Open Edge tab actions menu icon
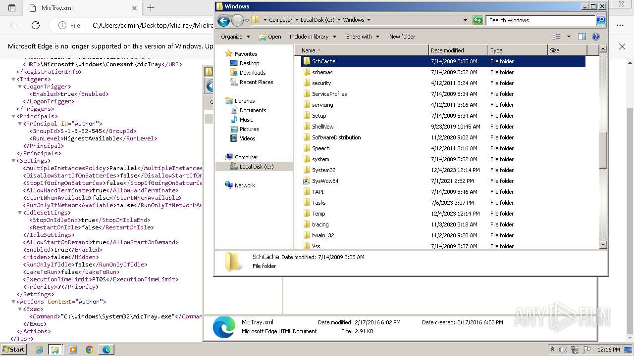Viewport: 634px width, 356px height. (x=12, y=8)
